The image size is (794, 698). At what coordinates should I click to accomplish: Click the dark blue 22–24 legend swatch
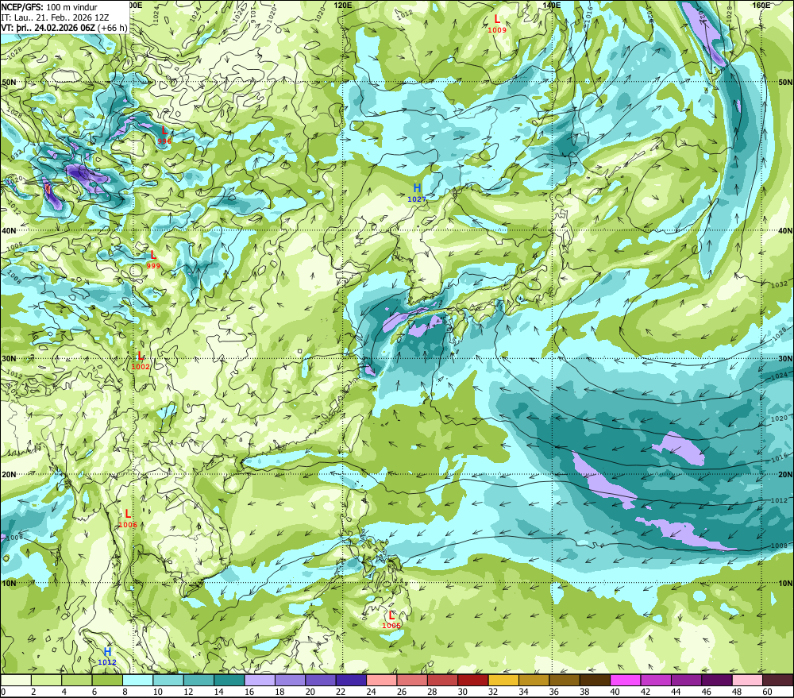(351, 680)
